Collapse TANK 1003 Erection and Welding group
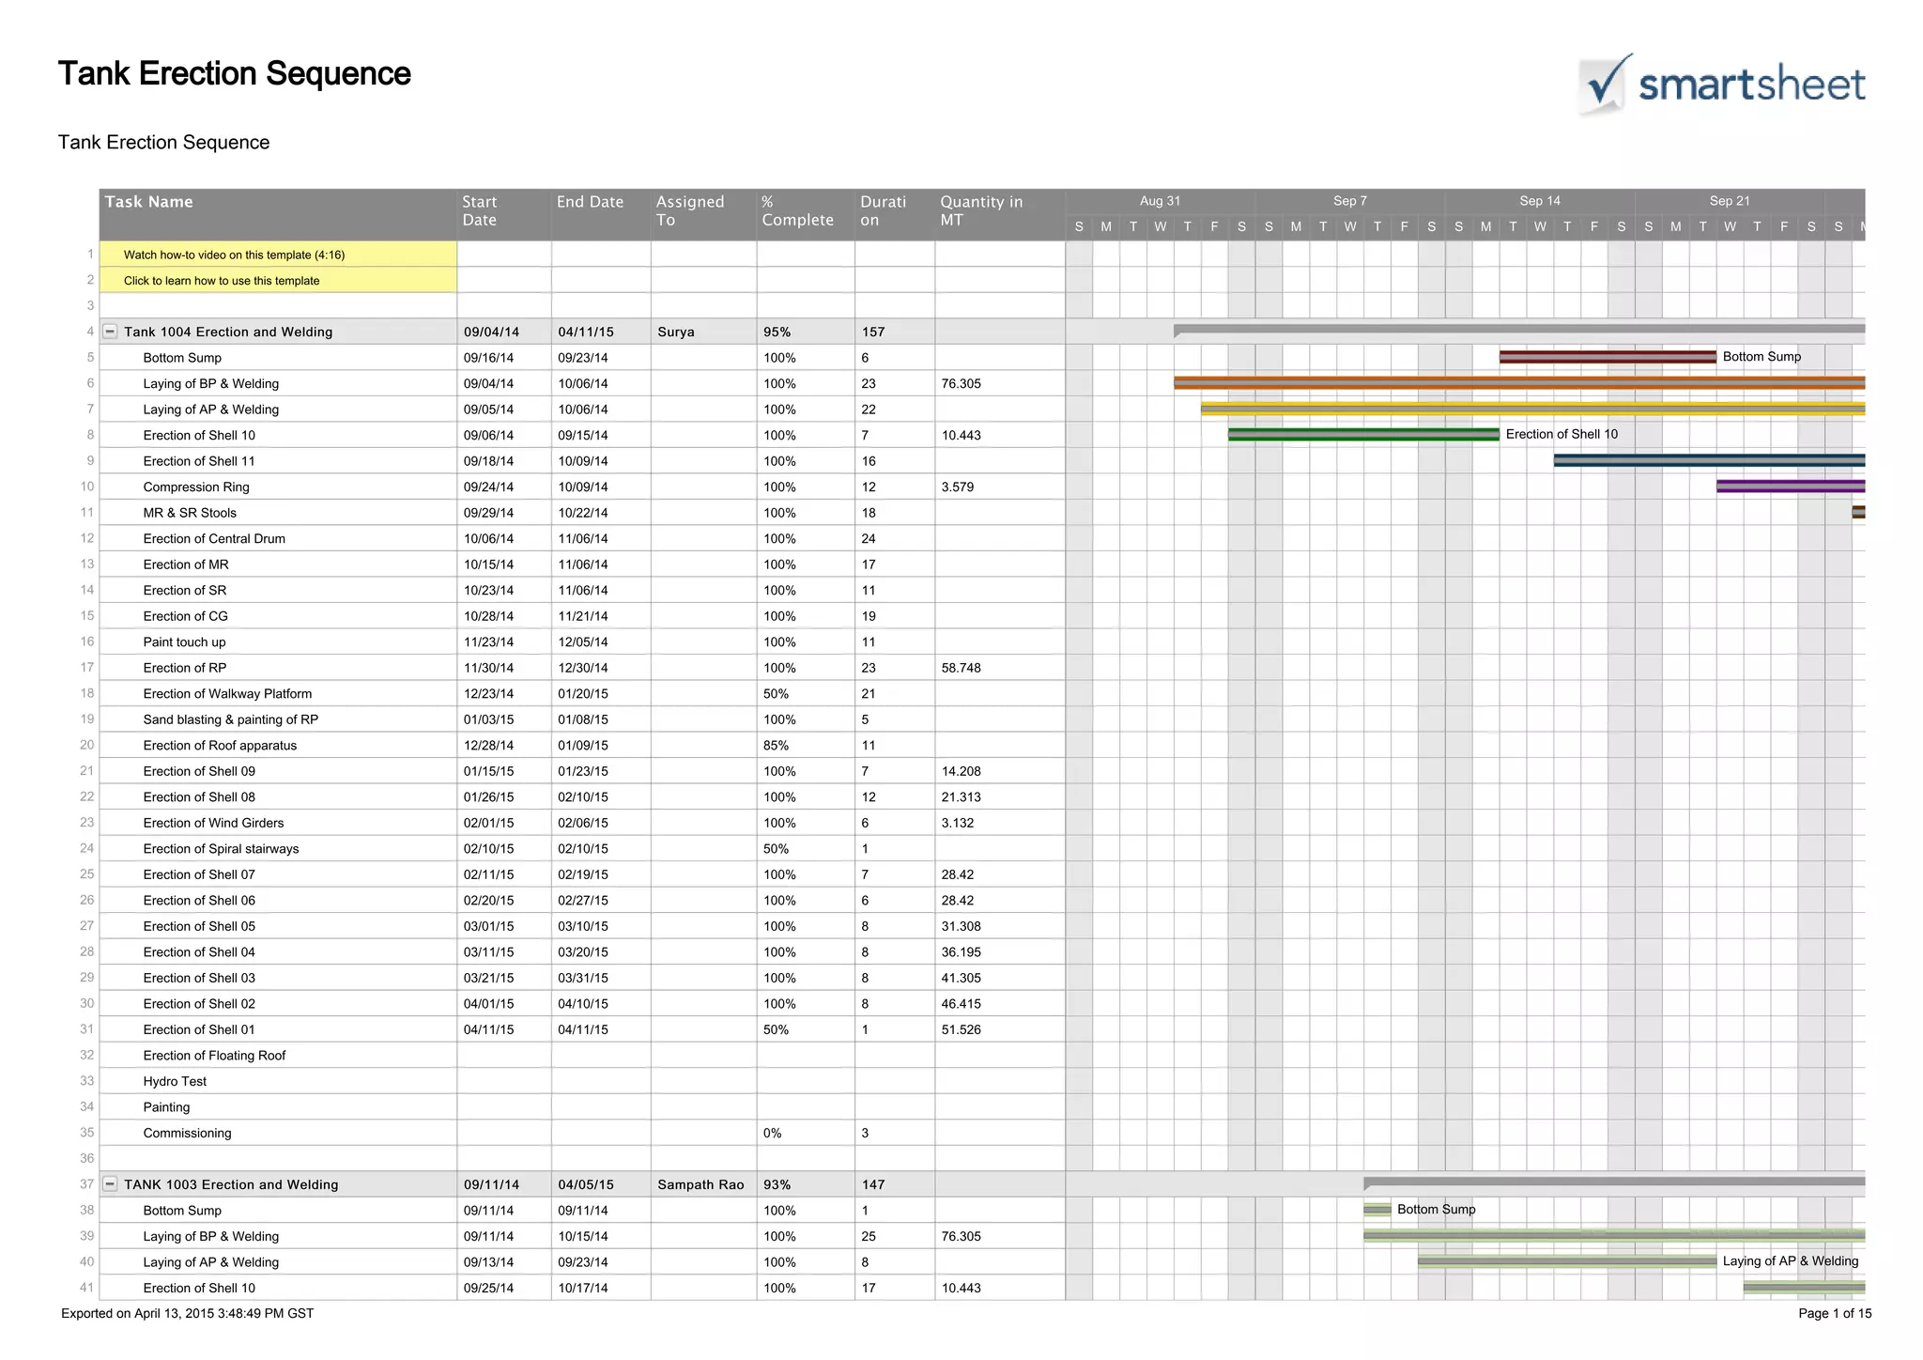The image size is (1923, 1360). pos(110,1184)
